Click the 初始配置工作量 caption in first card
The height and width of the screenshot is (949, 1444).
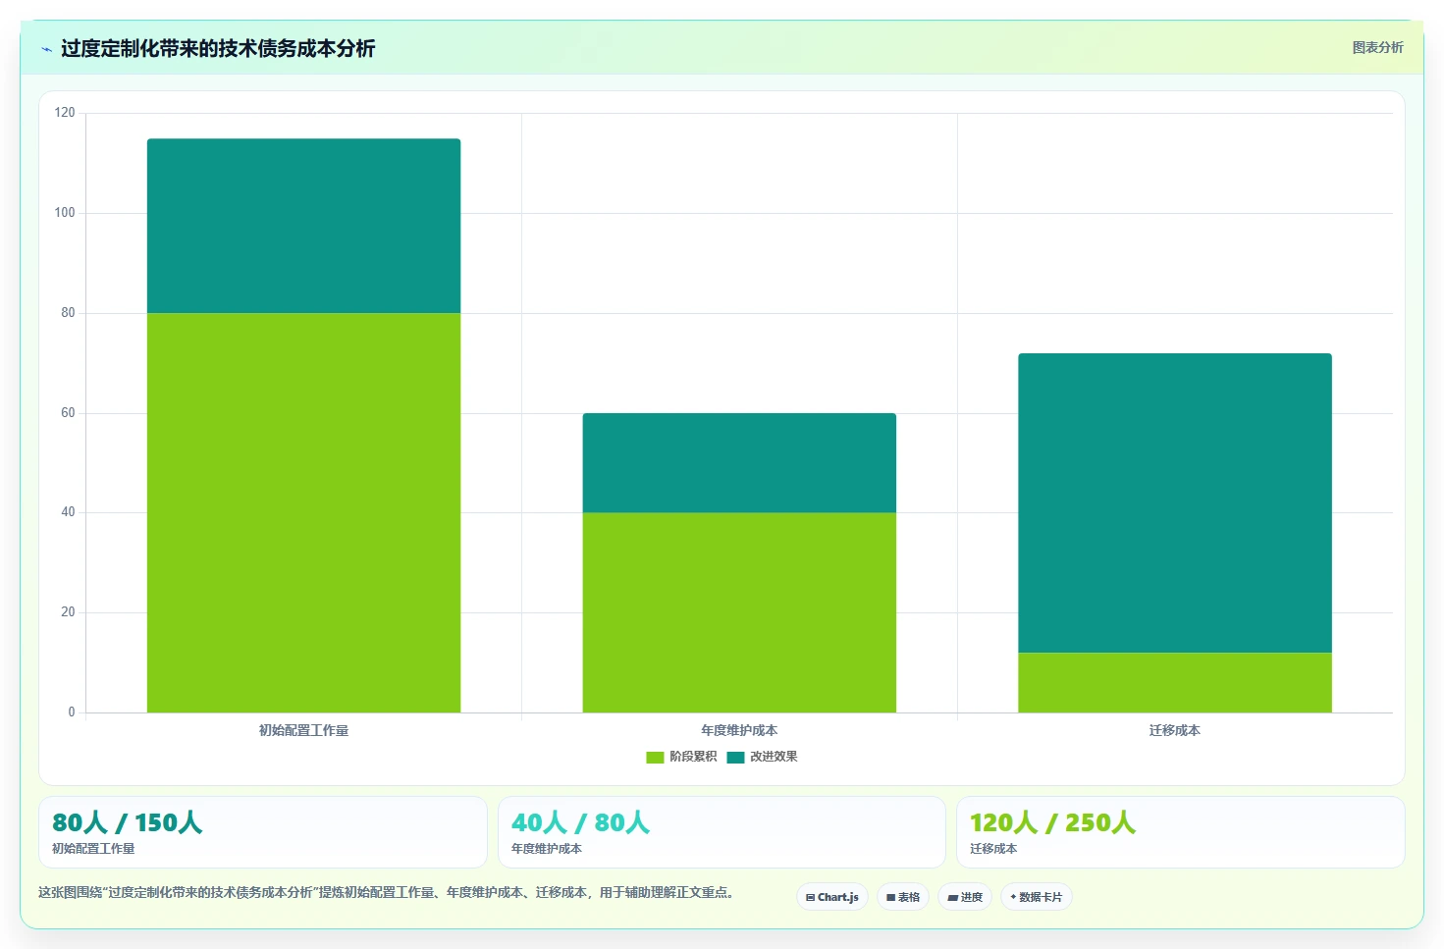coord(93,849)
